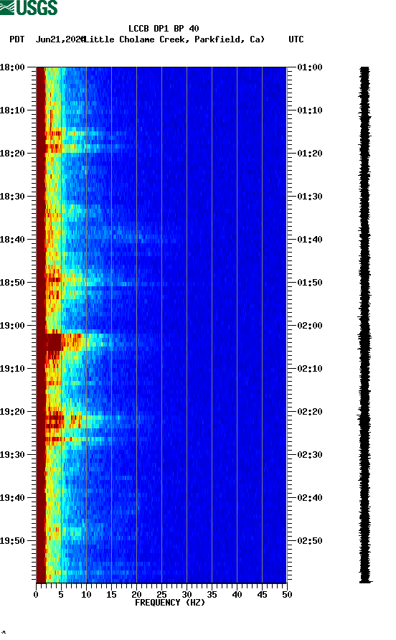Click the dark red event burst after 19:00
This screenshot has height=640, width=396.
pyautogui.click(x=54, y=342)
